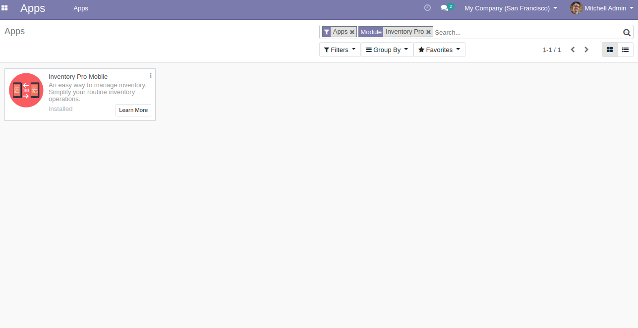The image size is (638, 328).
Task: Remove the Inventory Pro search filter
Action: click(428, 32)
